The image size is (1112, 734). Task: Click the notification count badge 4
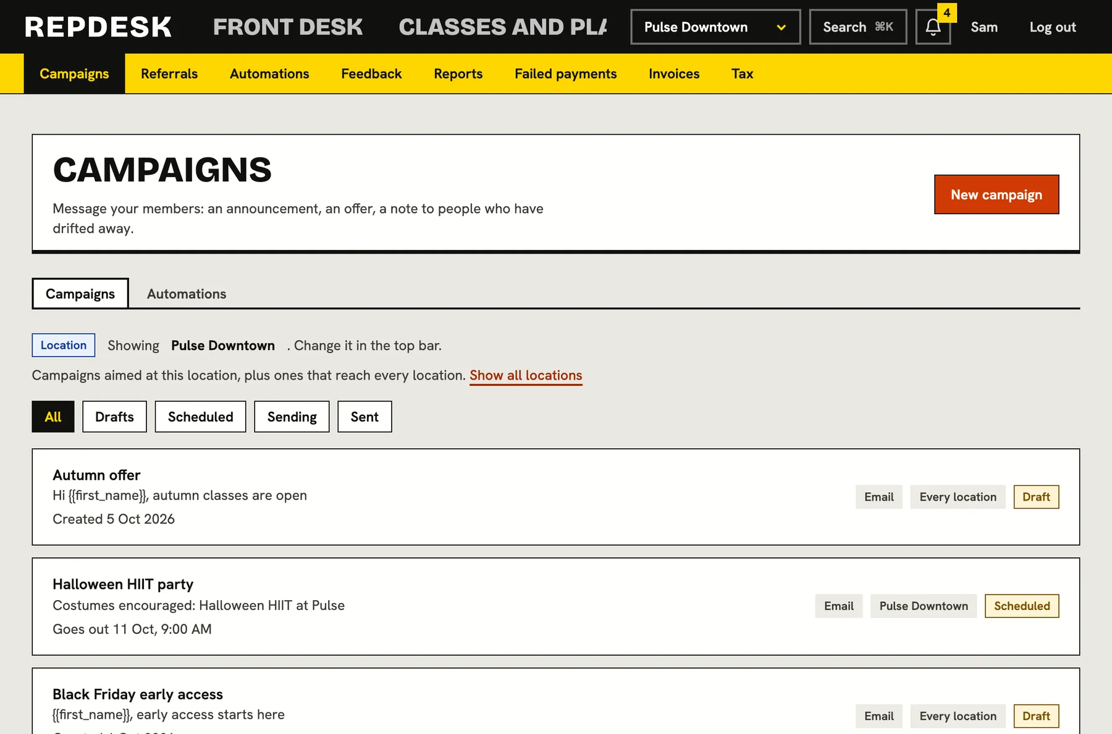(x=946, y=13)
